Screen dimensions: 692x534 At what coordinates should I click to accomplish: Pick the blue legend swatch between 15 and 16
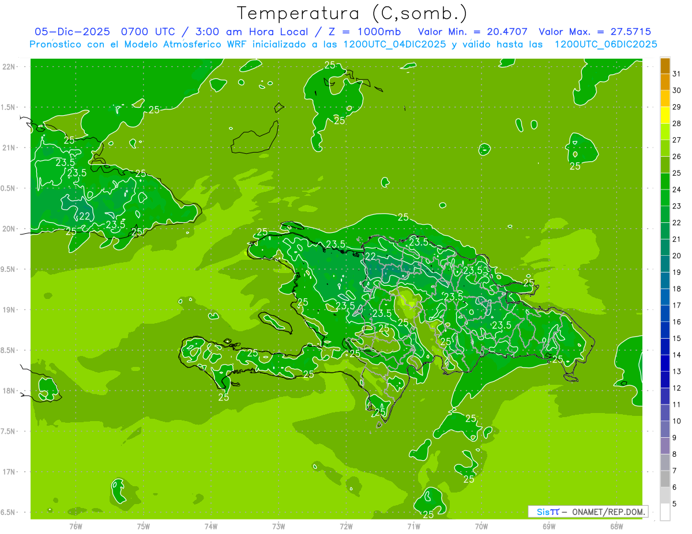pos(665,330)
